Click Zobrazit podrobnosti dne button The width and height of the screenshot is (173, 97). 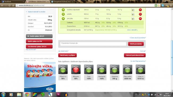135,55
